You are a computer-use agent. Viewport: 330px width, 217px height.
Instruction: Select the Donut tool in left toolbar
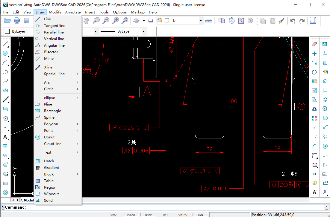tap(5, 192)
